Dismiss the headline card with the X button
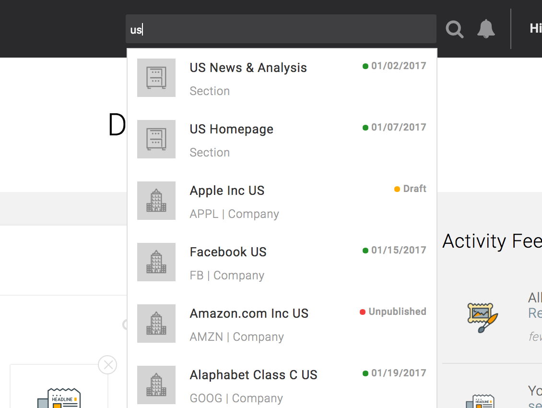The image size is (542, 408). point(107,365)
